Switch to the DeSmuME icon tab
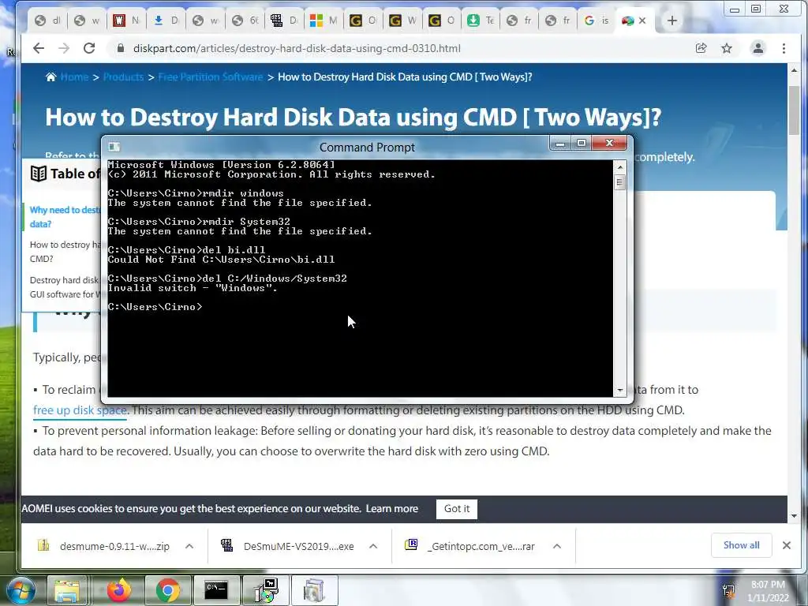Screen dimensions: 808x606 (284, 21)
